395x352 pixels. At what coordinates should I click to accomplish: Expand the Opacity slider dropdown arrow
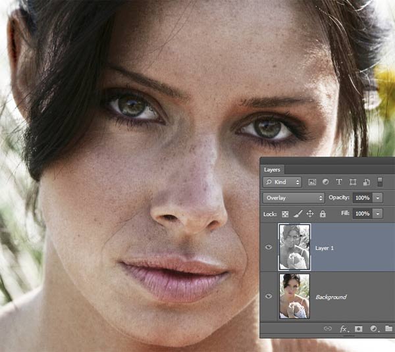(377, 197)
